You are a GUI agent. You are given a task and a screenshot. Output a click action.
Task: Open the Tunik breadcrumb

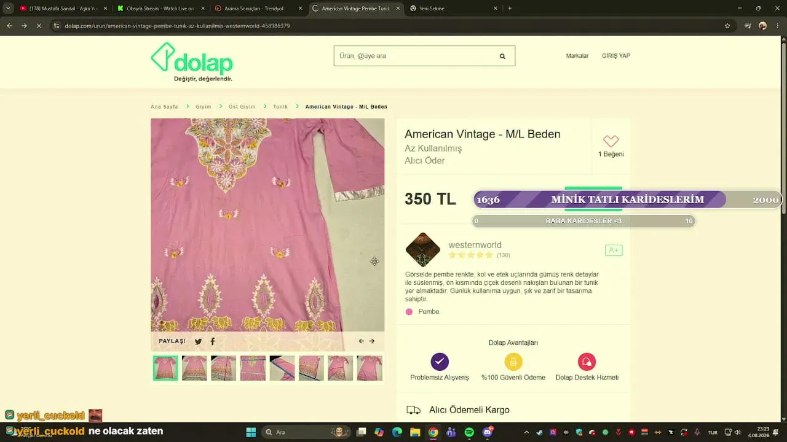click(280, 107)
